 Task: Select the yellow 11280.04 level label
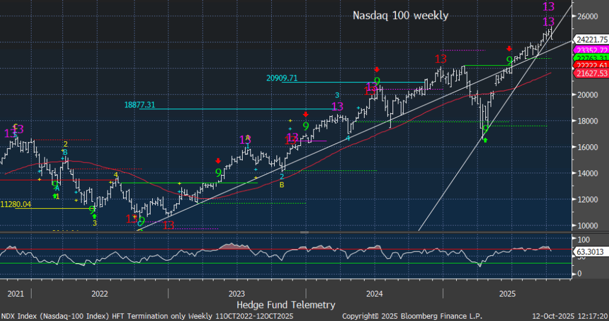[x=15, y=204]
